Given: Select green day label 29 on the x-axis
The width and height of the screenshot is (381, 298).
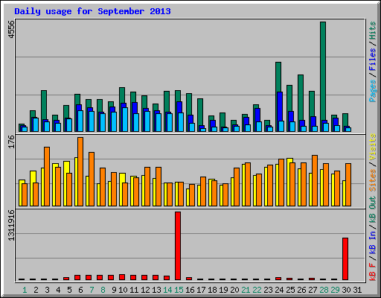Looking at the screenshot, I should pos(335,290).
